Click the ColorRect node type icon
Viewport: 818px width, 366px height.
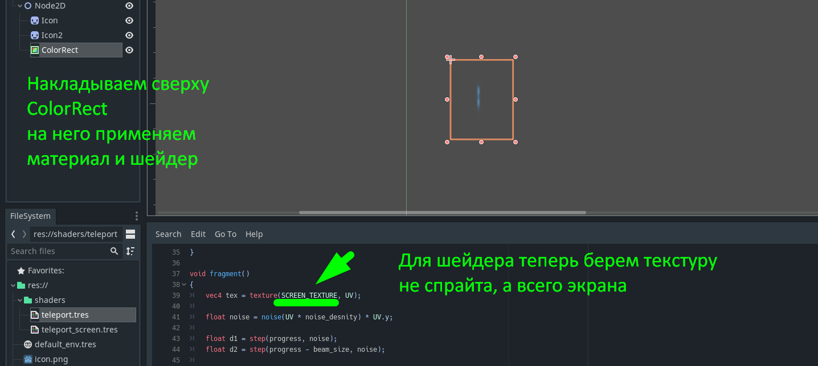(x=35, y=50)
